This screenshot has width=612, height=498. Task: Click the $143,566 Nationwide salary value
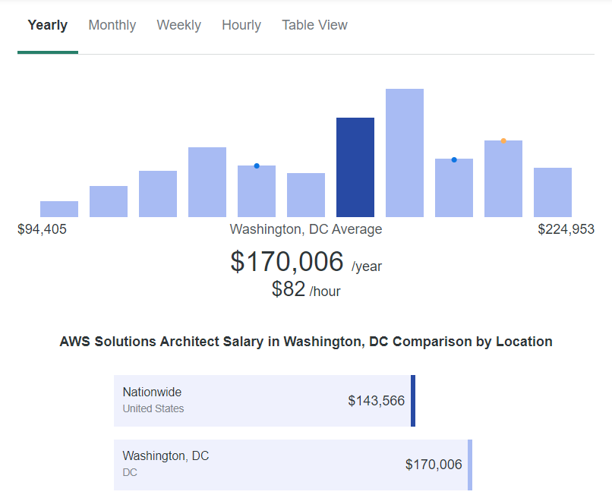(x=376, y=400)
